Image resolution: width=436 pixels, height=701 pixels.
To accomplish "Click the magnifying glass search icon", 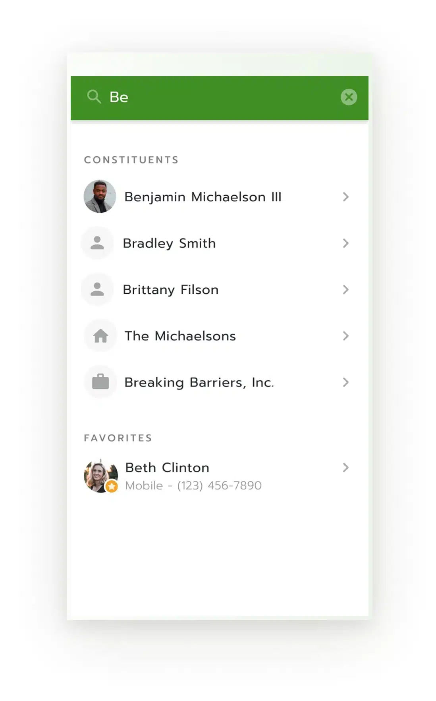I will click(x=94, y=96).
